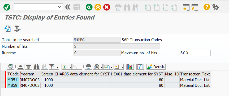Viewport: 229px width, 96px height.
Task: Click the Print icon in system toolbar
Action: point(118,7)
